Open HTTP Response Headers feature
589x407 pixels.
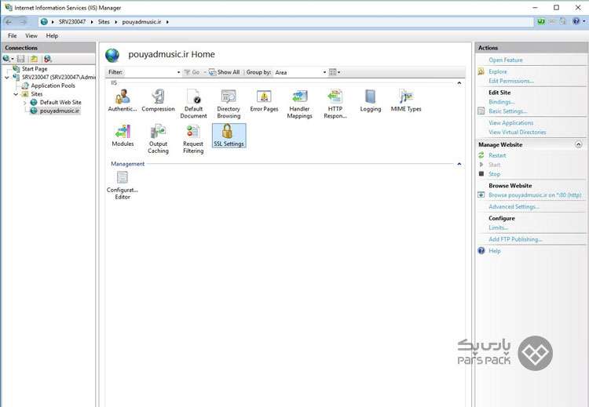[x=335, y=104]
